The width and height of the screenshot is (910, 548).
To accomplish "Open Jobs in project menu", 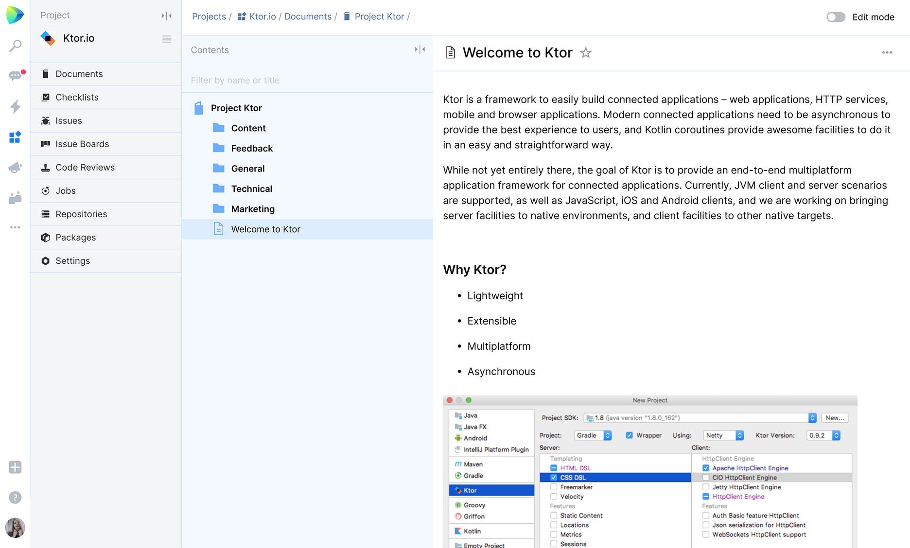I will pos(106,190).
